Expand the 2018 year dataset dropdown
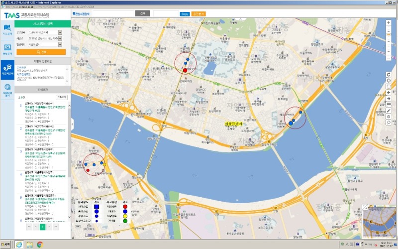The image size is (398, 249). coord(60,38)
